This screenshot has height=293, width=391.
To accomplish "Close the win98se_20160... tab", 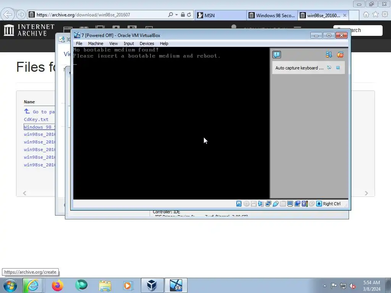I will 345,15.
